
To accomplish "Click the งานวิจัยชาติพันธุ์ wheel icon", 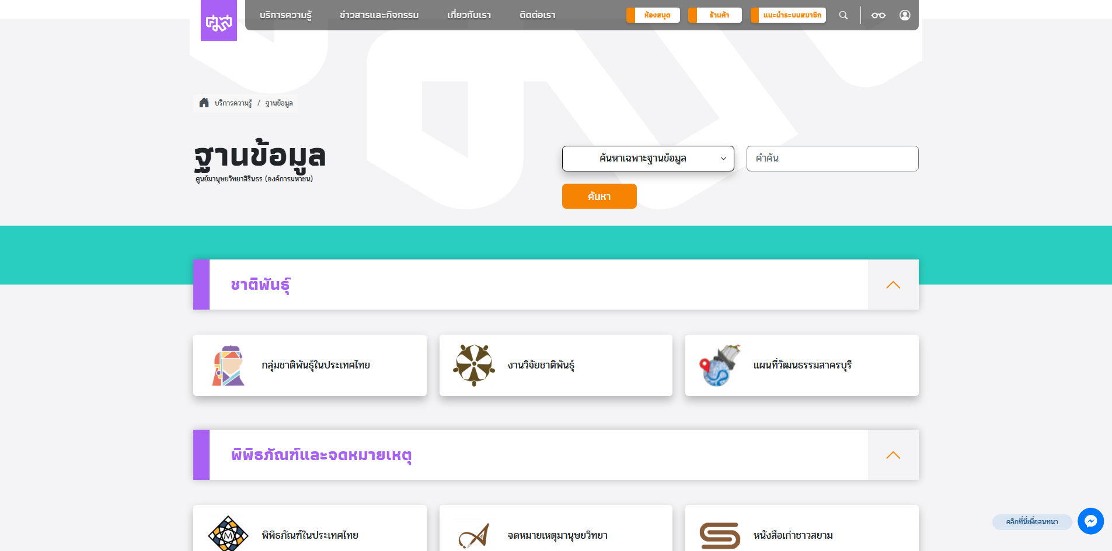I will [474, 365].
